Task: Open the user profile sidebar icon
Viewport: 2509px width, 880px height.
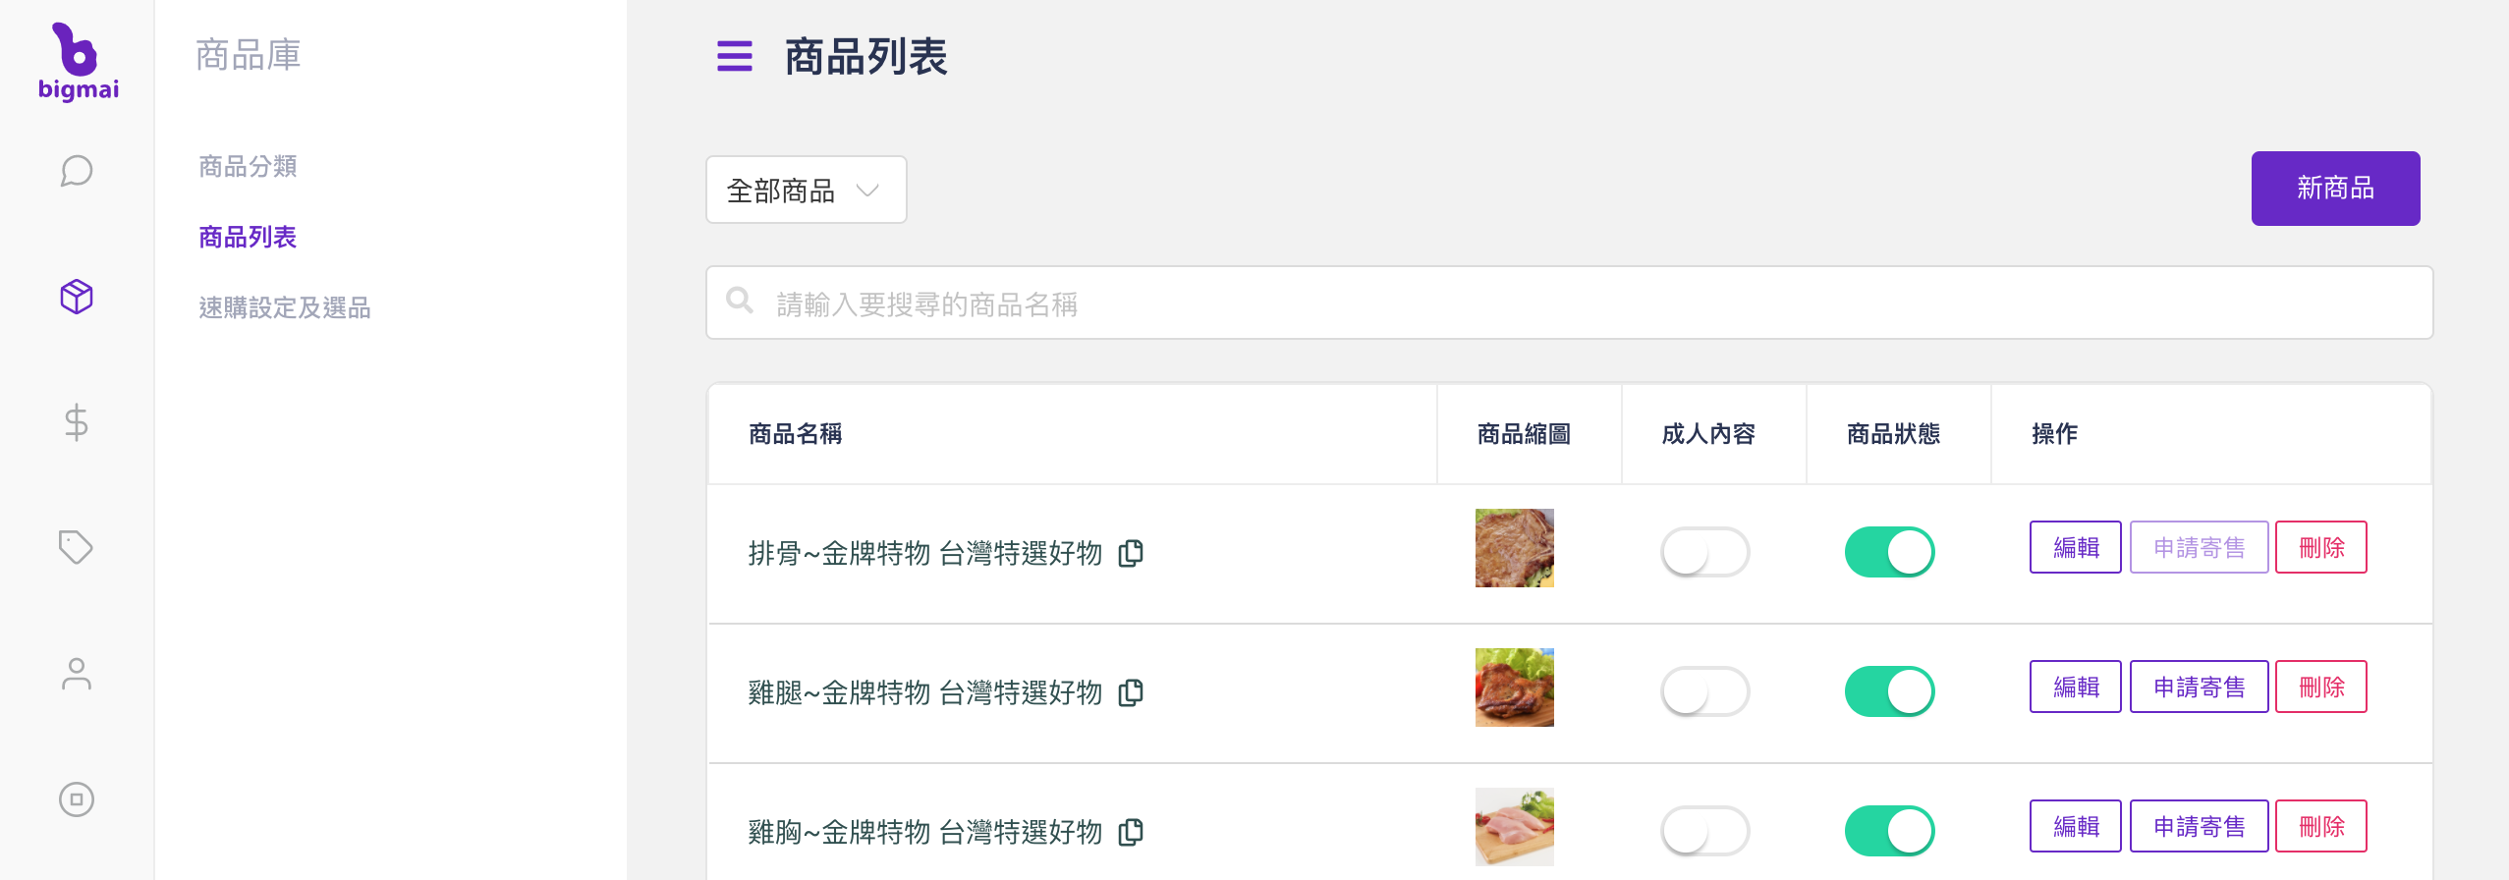Action: [77, 674]
